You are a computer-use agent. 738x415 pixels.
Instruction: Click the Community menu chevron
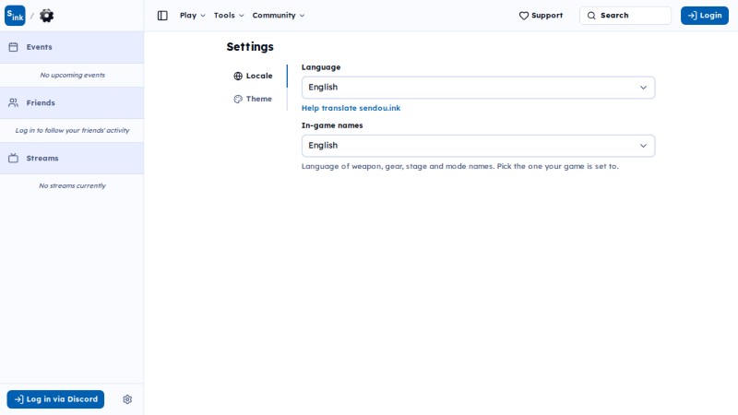303,16
